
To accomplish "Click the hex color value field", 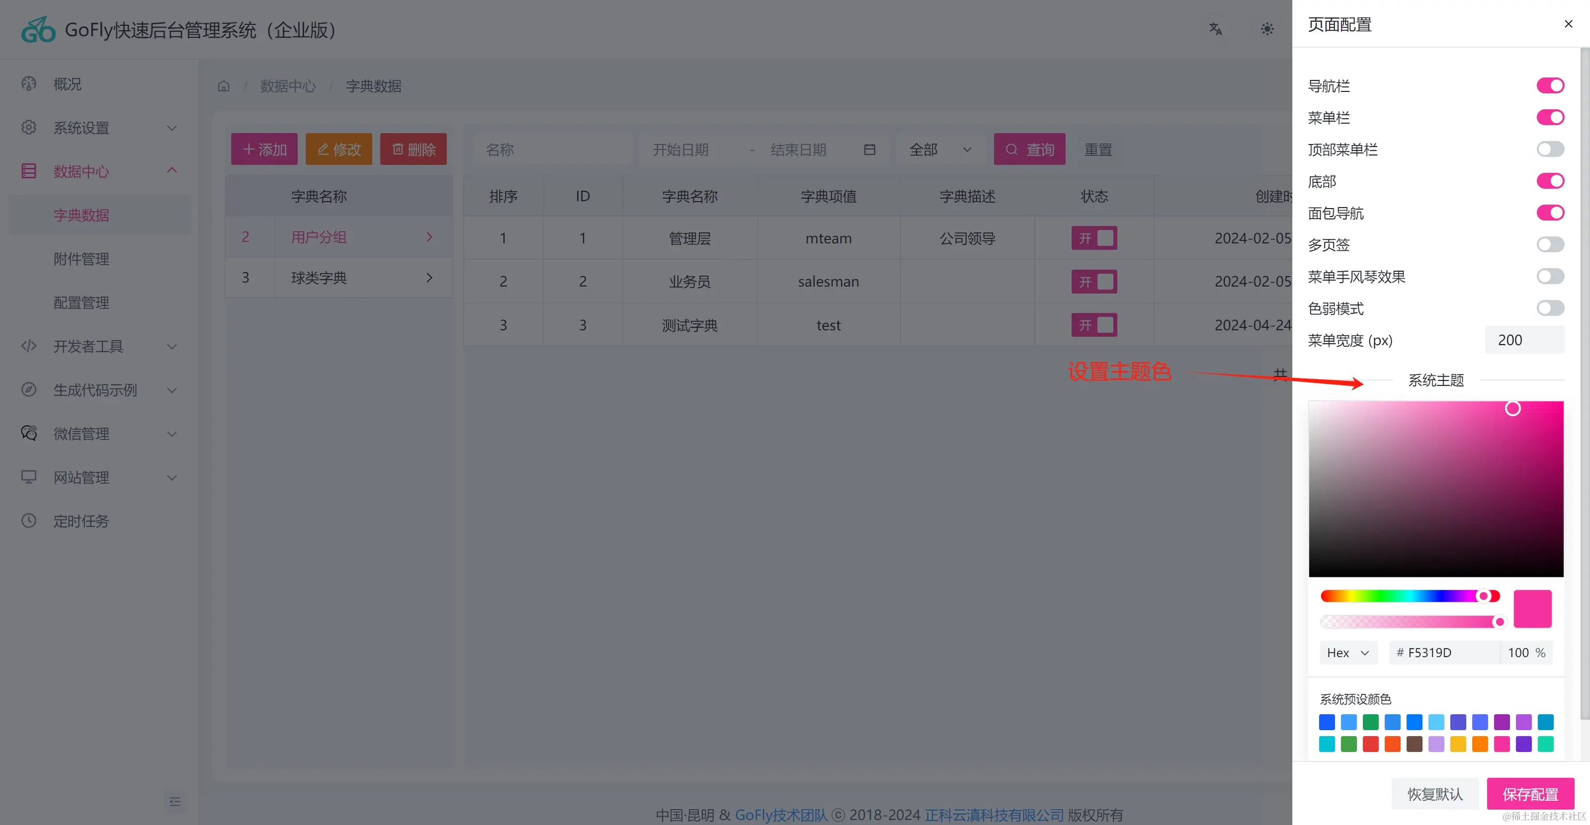I will (x=1444, y=653).
